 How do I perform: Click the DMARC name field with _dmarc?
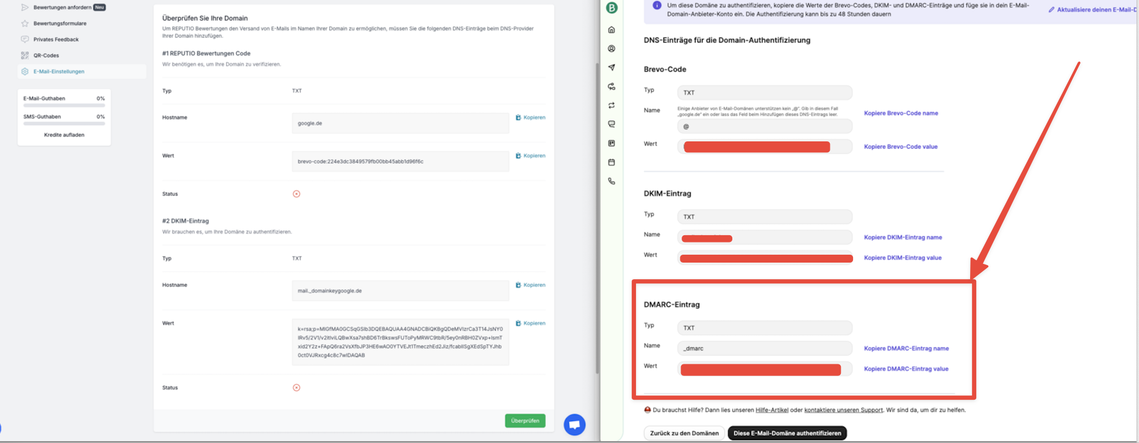[764, 349]
